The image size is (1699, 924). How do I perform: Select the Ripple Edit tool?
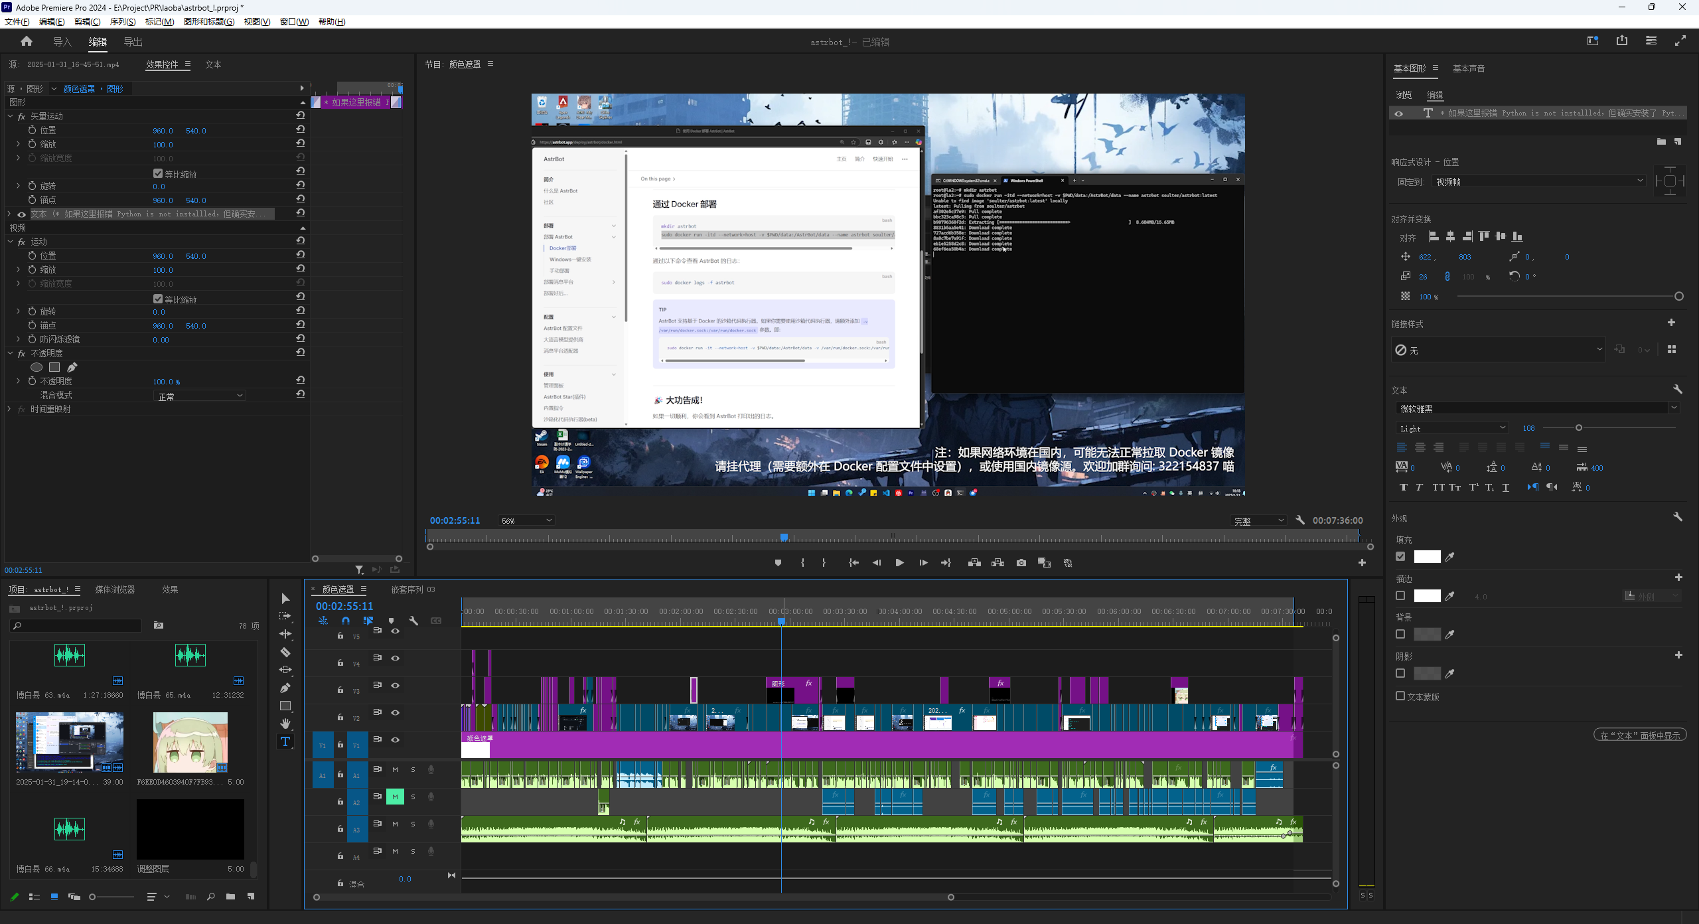[285, 634]
